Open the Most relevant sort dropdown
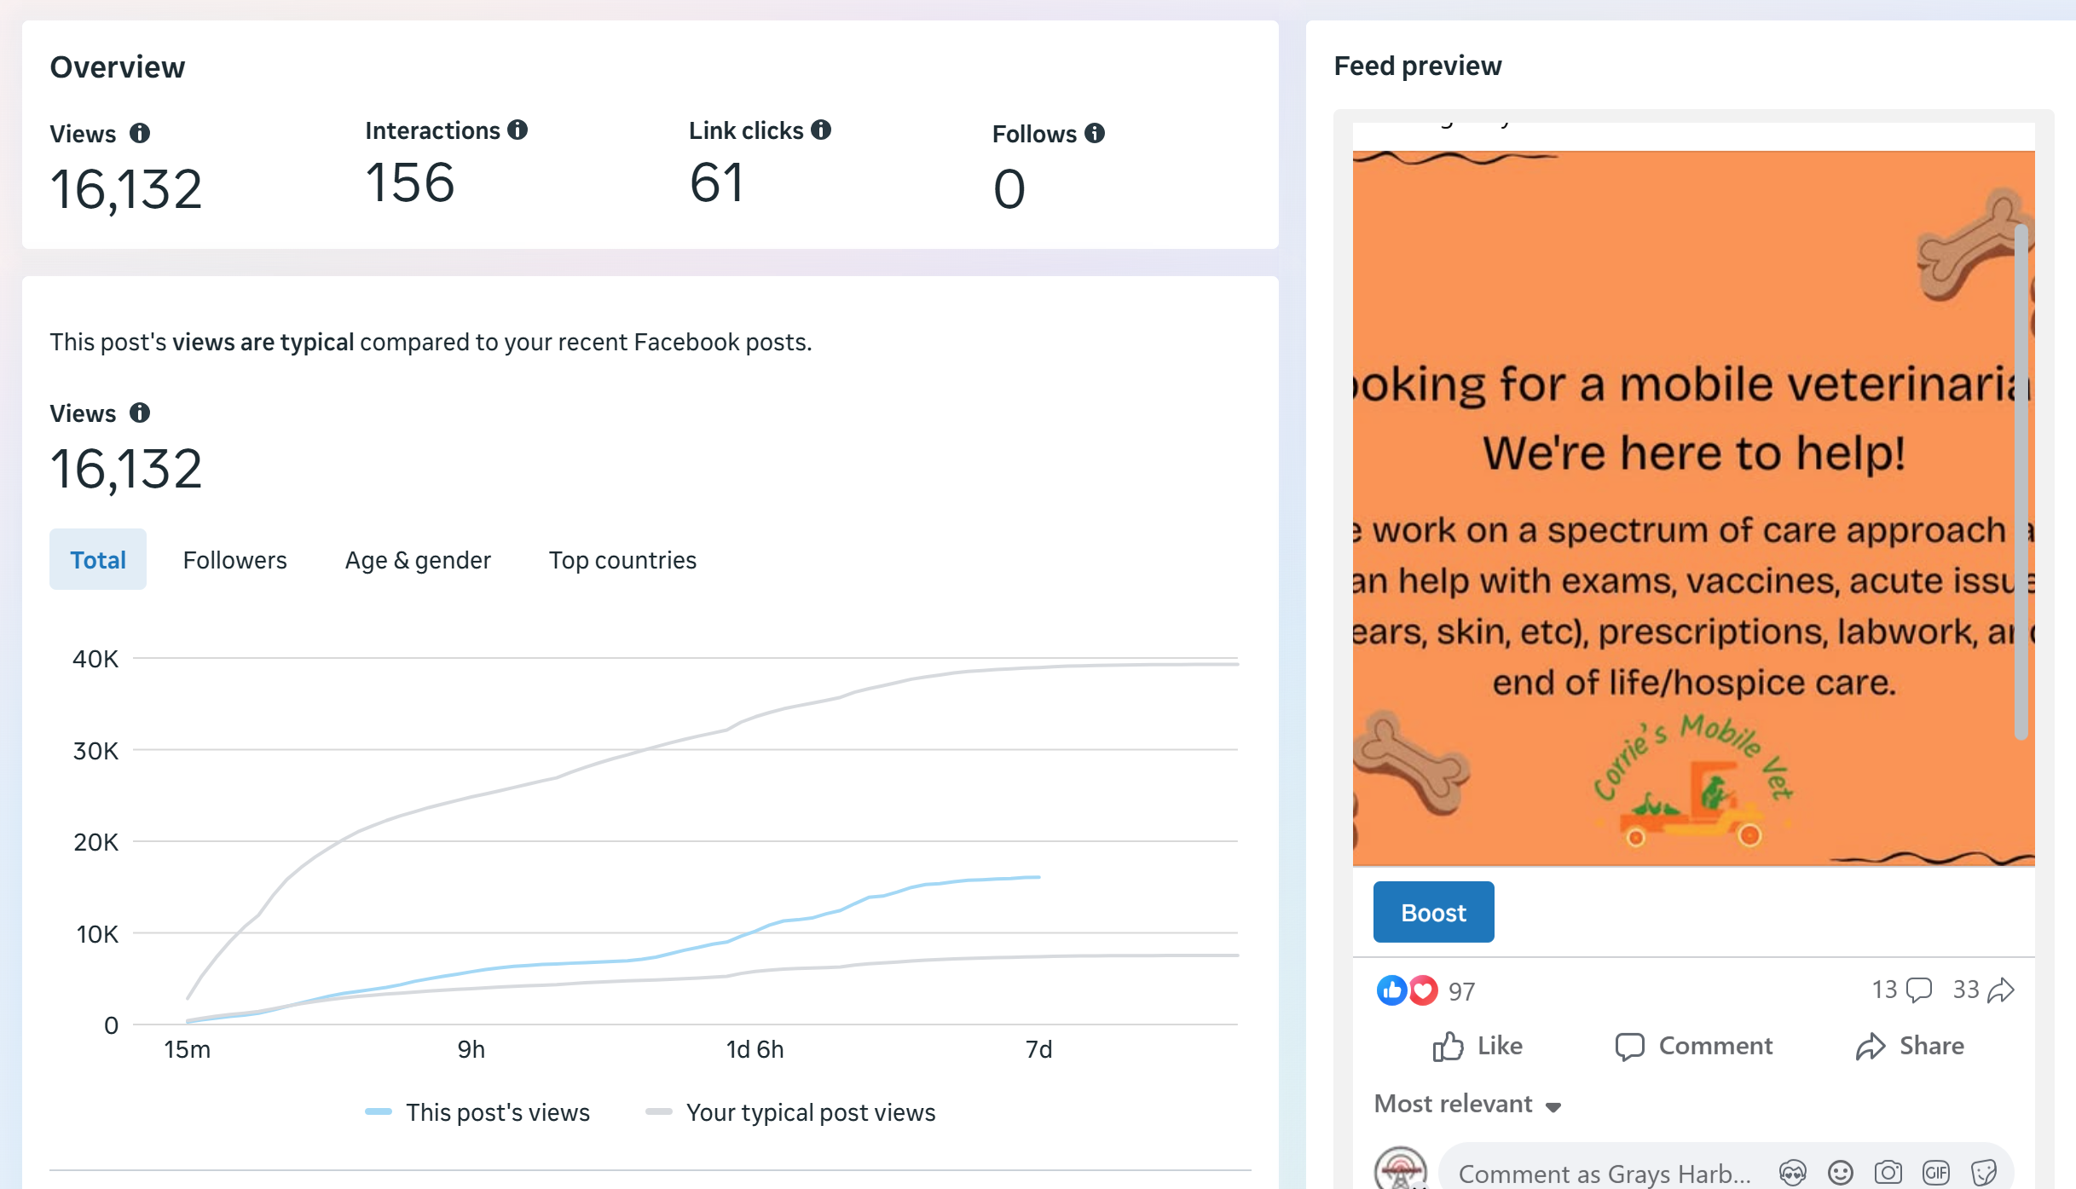 1467,1104
